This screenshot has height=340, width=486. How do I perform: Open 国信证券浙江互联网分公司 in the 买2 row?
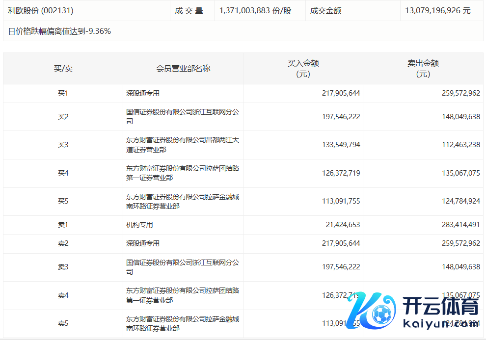(x=182, y=117)
